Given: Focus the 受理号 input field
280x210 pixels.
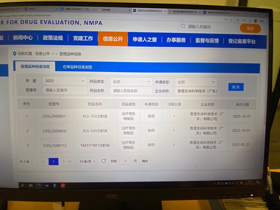Looking at the screenshot, I should [65, 90].
